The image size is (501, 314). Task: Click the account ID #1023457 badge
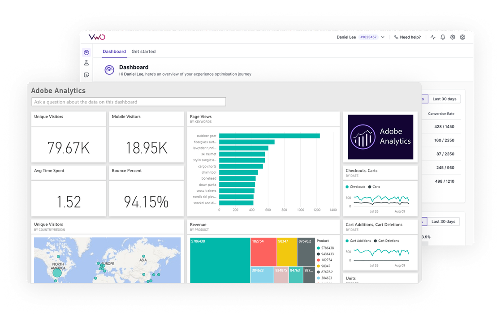pyautogui.click(x=368, y=37)
